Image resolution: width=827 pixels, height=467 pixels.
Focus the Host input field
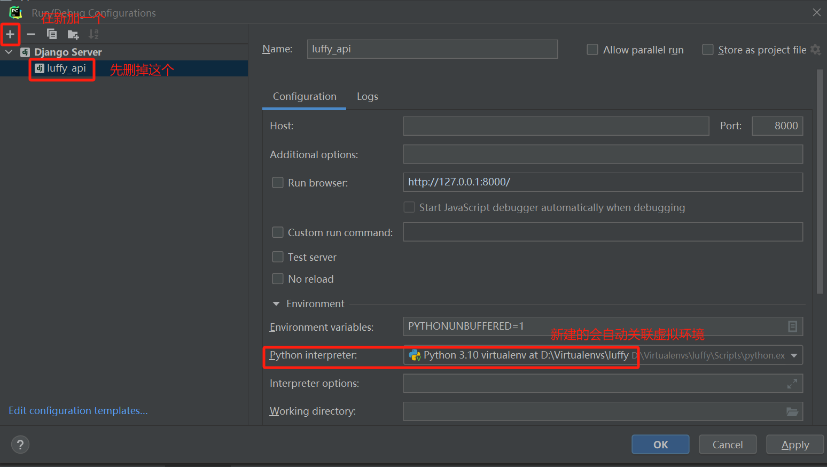coord(556,126)
